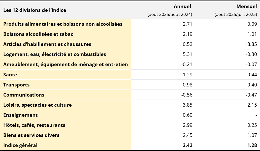The width and height of the screenshot is (260, 151).
Task: Click the 18.85 monthly clothing value
Action: (250, 44)
